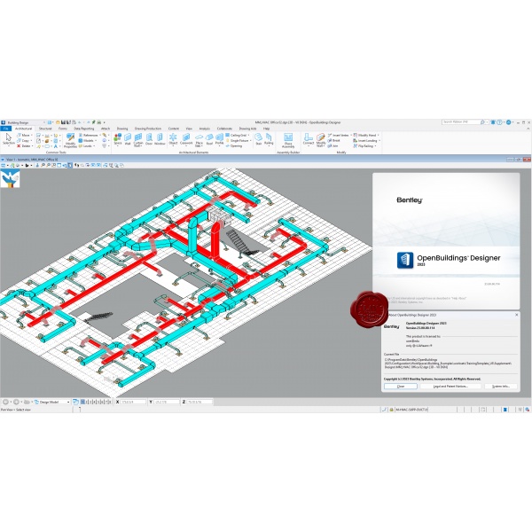Click the Insert Vertex tool
532x532 pixels.
click(x=338, y=135)
